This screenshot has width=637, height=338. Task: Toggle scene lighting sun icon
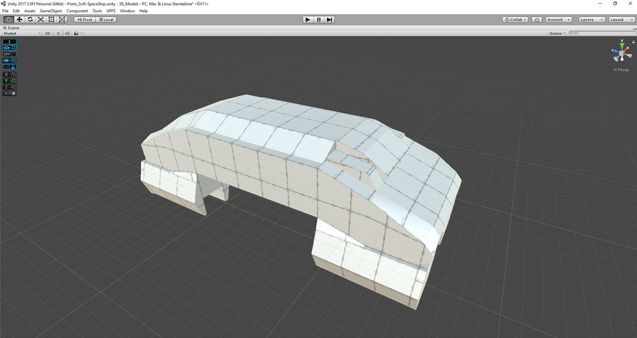[58, 33]
